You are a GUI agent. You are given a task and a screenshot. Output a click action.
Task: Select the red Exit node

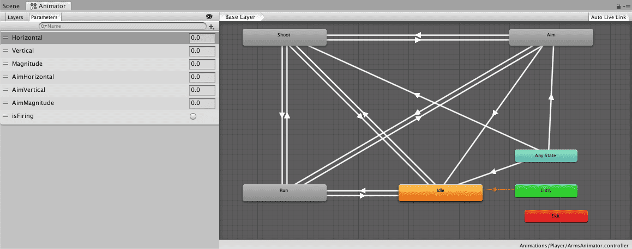(x=556, y=216)
